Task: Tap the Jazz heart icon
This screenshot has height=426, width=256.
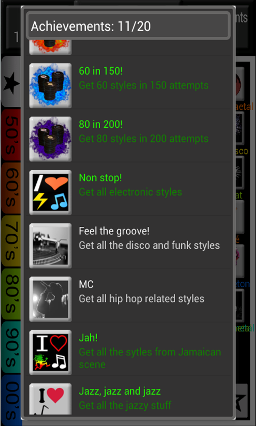Action: coord(50,399)
